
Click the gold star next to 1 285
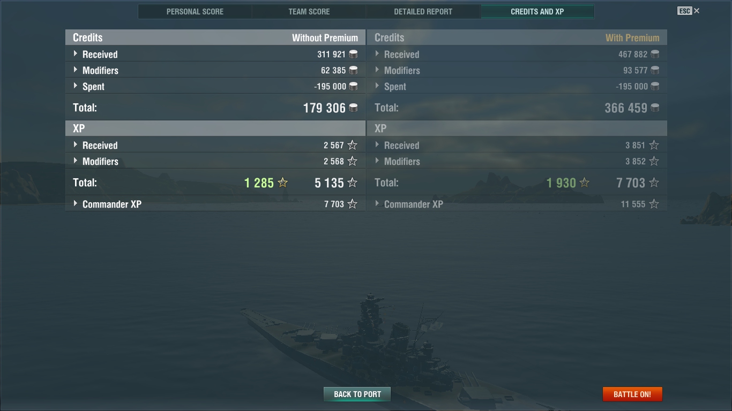point(283,182)
